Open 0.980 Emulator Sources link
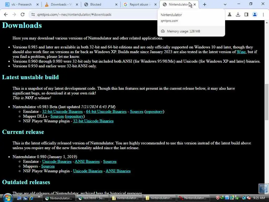Screen dimensions: 269x202 point(110,162)
